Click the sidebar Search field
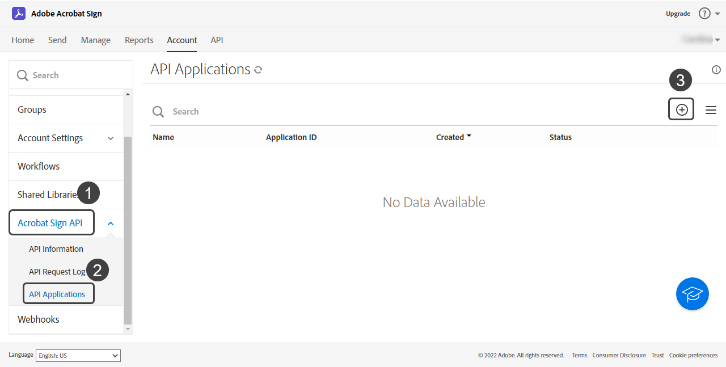 tap(71, 75)
